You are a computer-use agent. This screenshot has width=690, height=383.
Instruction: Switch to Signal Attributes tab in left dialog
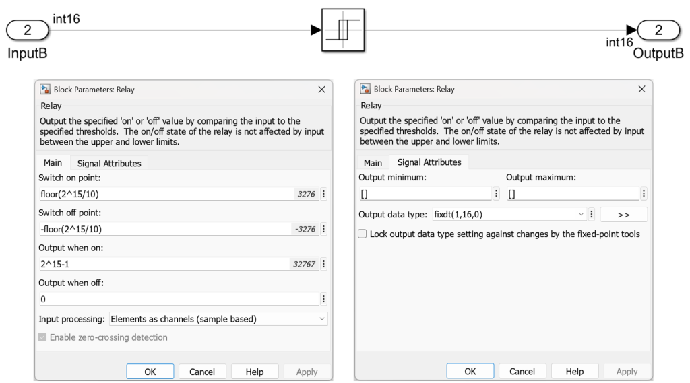coord(109,163)
